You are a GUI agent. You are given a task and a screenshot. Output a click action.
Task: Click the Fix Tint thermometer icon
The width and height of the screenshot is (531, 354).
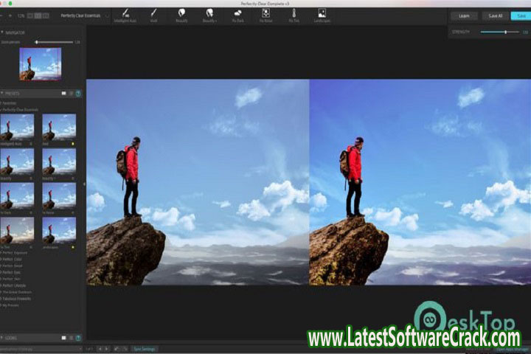pyautogui.click(x=294, y=13)
